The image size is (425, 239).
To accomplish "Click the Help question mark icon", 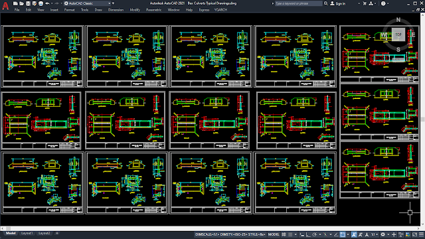I will pyautogui.click(x=383, y=3).
